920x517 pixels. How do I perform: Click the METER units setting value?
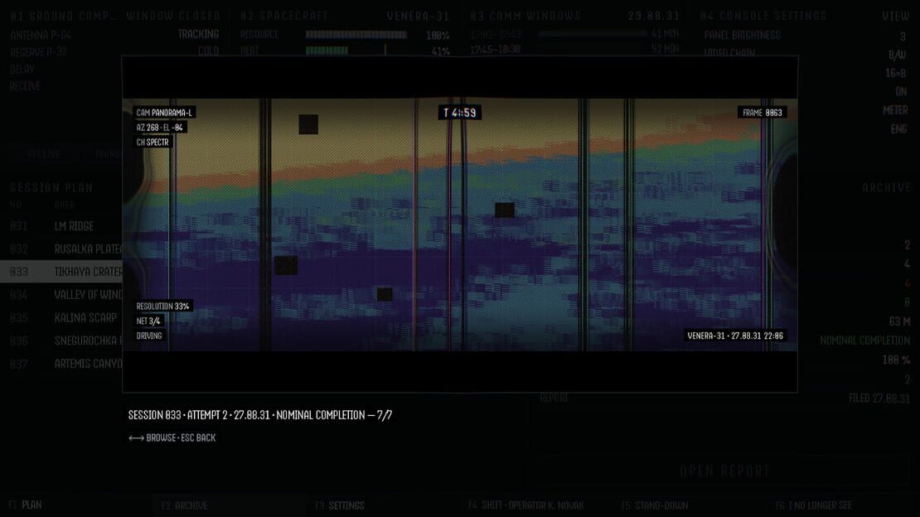coord(895,110)
